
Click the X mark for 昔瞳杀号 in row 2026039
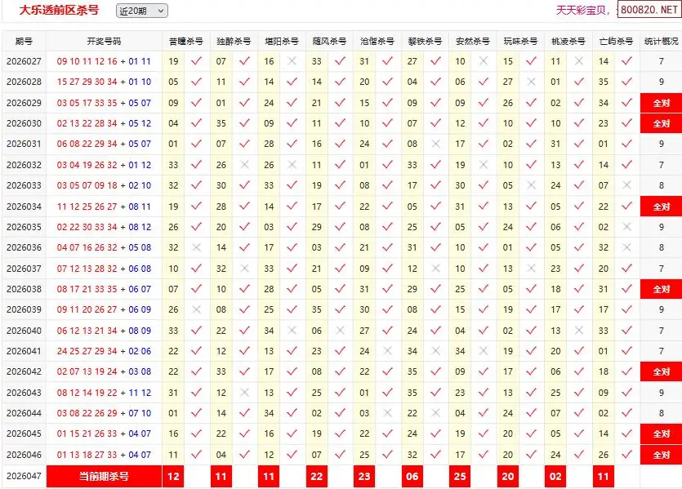coord(196,309)
